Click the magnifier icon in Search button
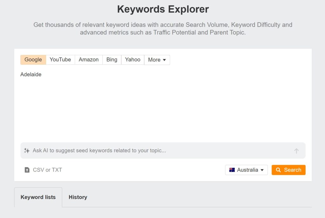Screen dimensions: 325x218 278,170
